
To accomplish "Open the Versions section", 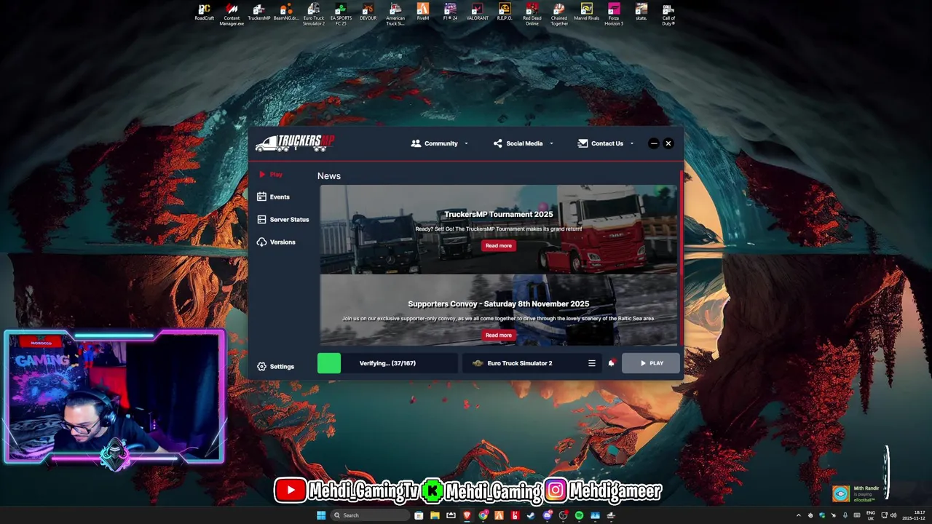I will click(x=277, y=242).
